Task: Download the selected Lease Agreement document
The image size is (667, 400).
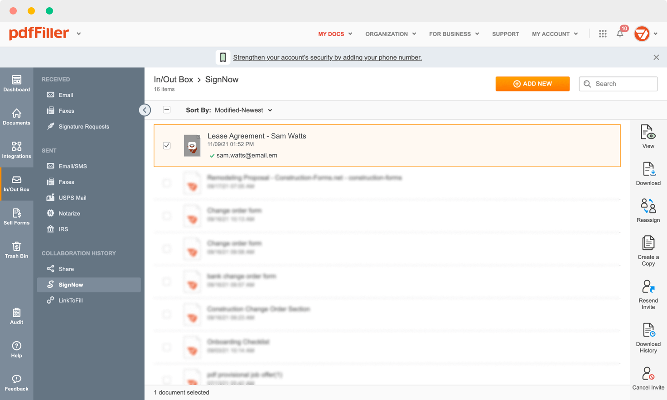Action: click(648, 173)
